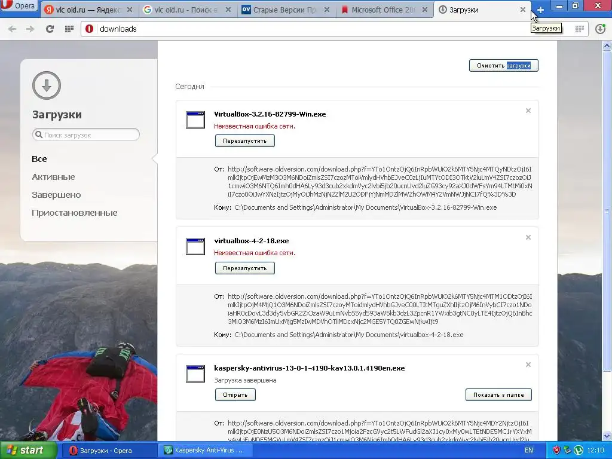Viewport: 612px width, 459px height.
Task: Click the virtualbox-4-2-18 source URL
Action: tap(380, 309)
